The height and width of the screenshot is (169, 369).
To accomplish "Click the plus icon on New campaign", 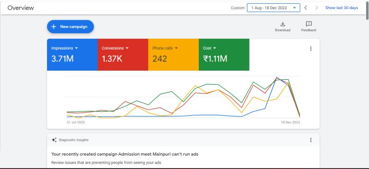I will pos(54,27).
